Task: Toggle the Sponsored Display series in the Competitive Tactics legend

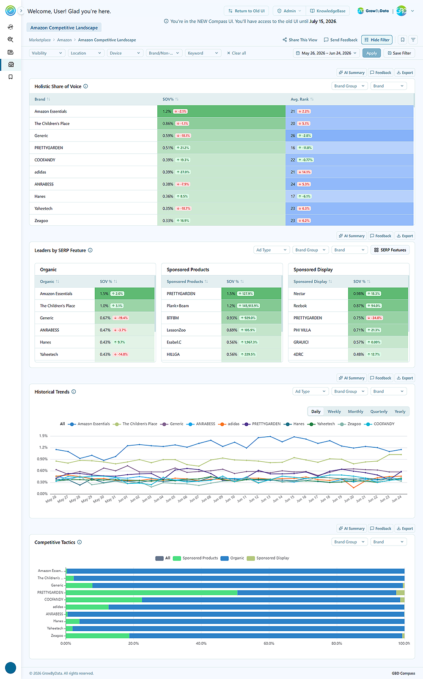Action: [x=268, y=558]
